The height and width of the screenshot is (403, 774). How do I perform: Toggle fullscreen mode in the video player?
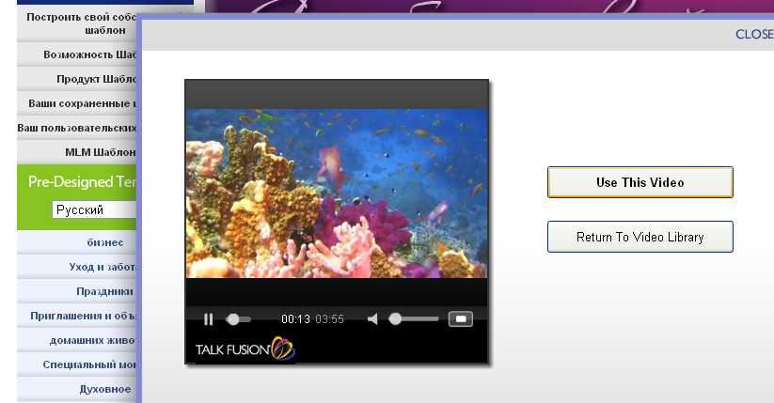[x=461, y=319]
